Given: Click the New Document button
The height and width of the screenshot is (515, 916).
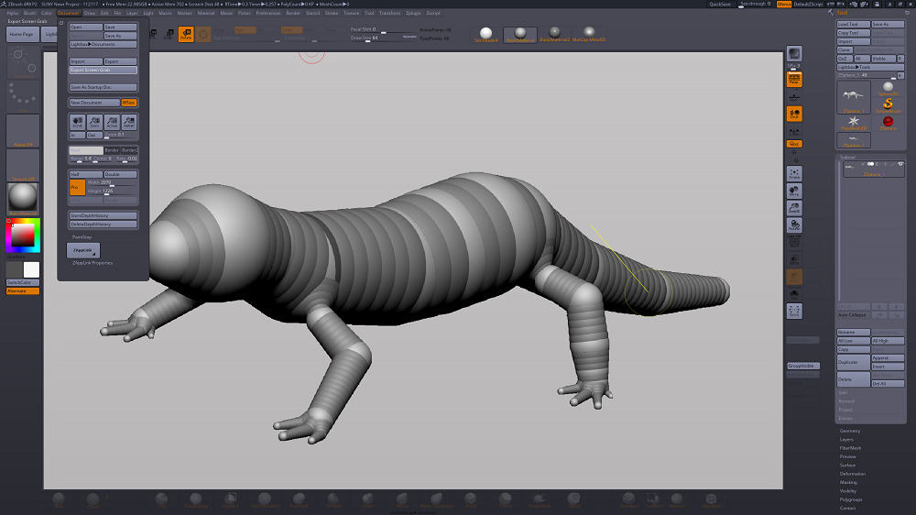Looking at the screenshot, I should [94, 103].
